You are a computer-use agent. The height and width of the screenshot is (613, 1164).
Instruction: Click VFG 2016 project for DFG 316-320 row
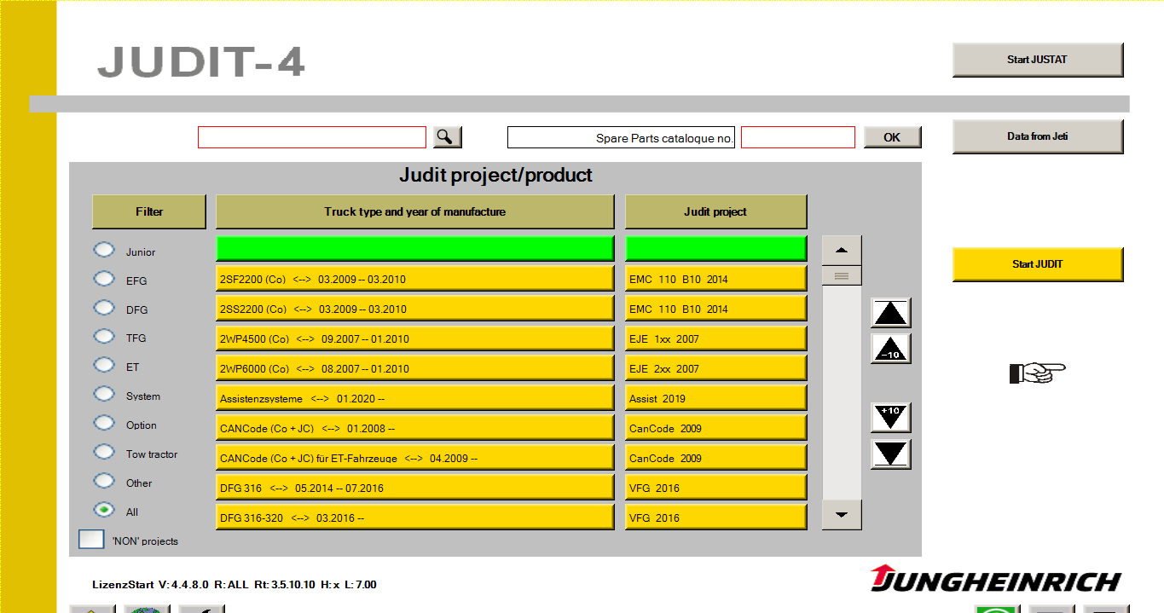[715, 518]
